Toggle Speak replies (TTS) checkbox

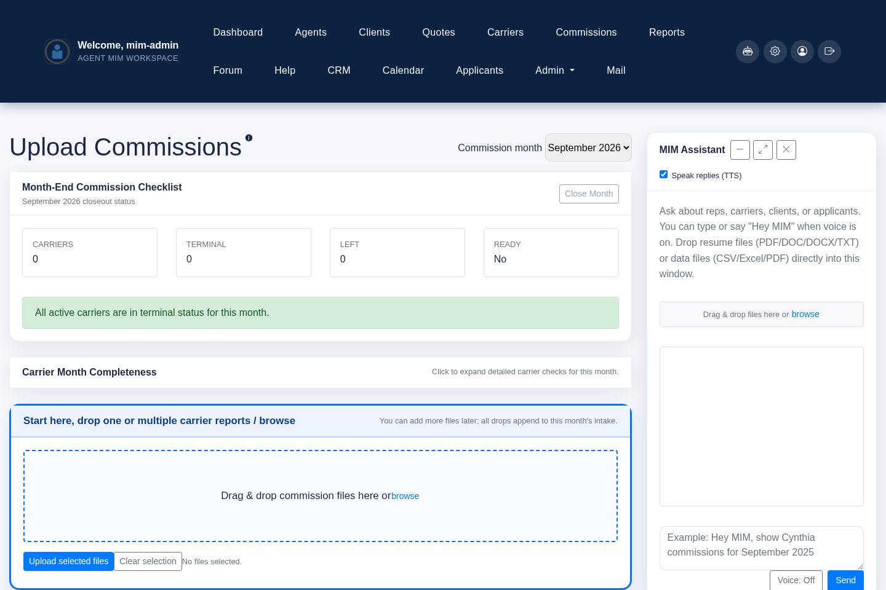[x=663, y=175]
